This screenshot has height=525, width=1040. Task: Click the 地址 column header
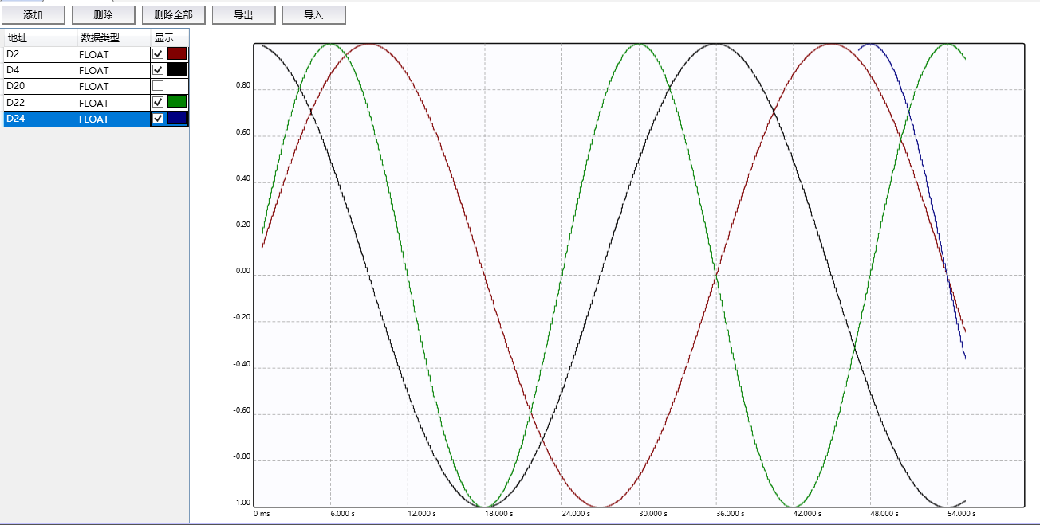pyautogui.click(x=36, y=37)
